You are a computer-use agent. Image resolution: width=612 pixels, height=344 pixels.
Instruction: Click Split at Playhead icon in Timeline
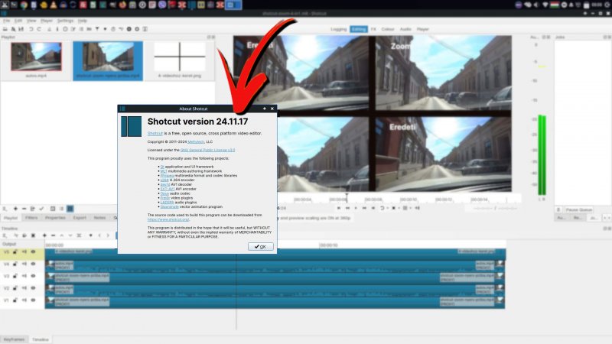80,235
